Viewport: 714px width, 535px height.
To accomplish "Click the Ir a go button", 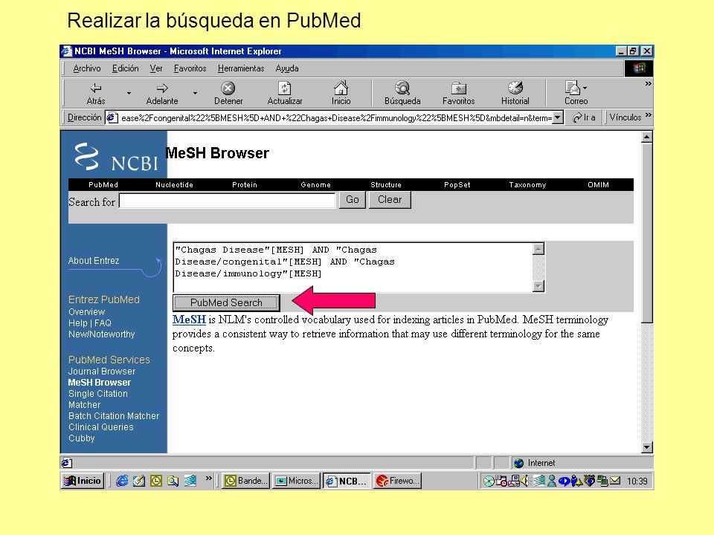I will [585, 117].
